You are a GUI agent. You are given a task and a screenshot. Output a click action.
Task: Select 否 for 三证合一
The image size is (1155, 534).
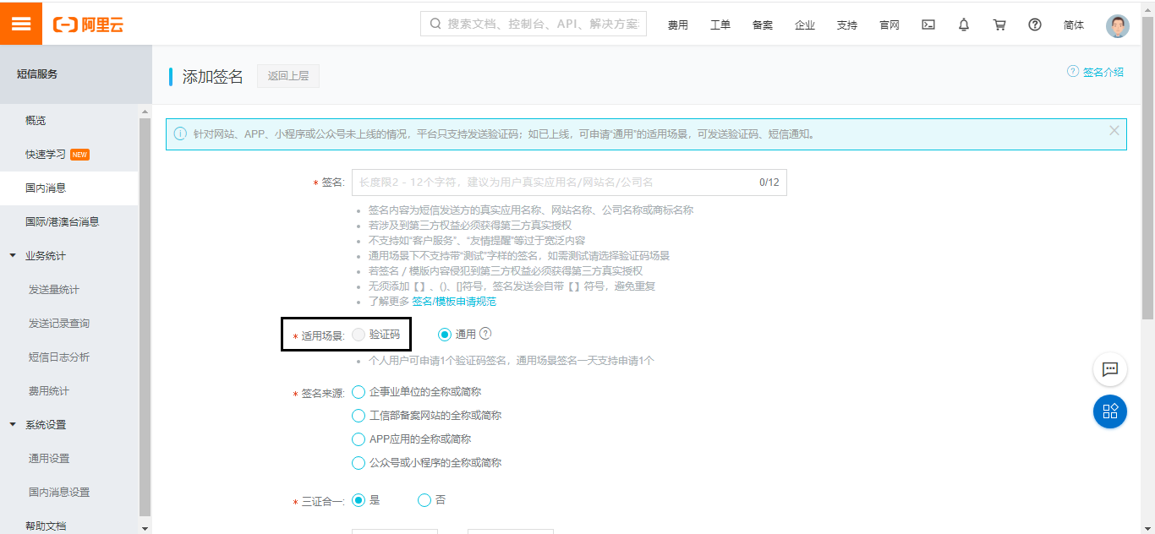click(424, 500)
